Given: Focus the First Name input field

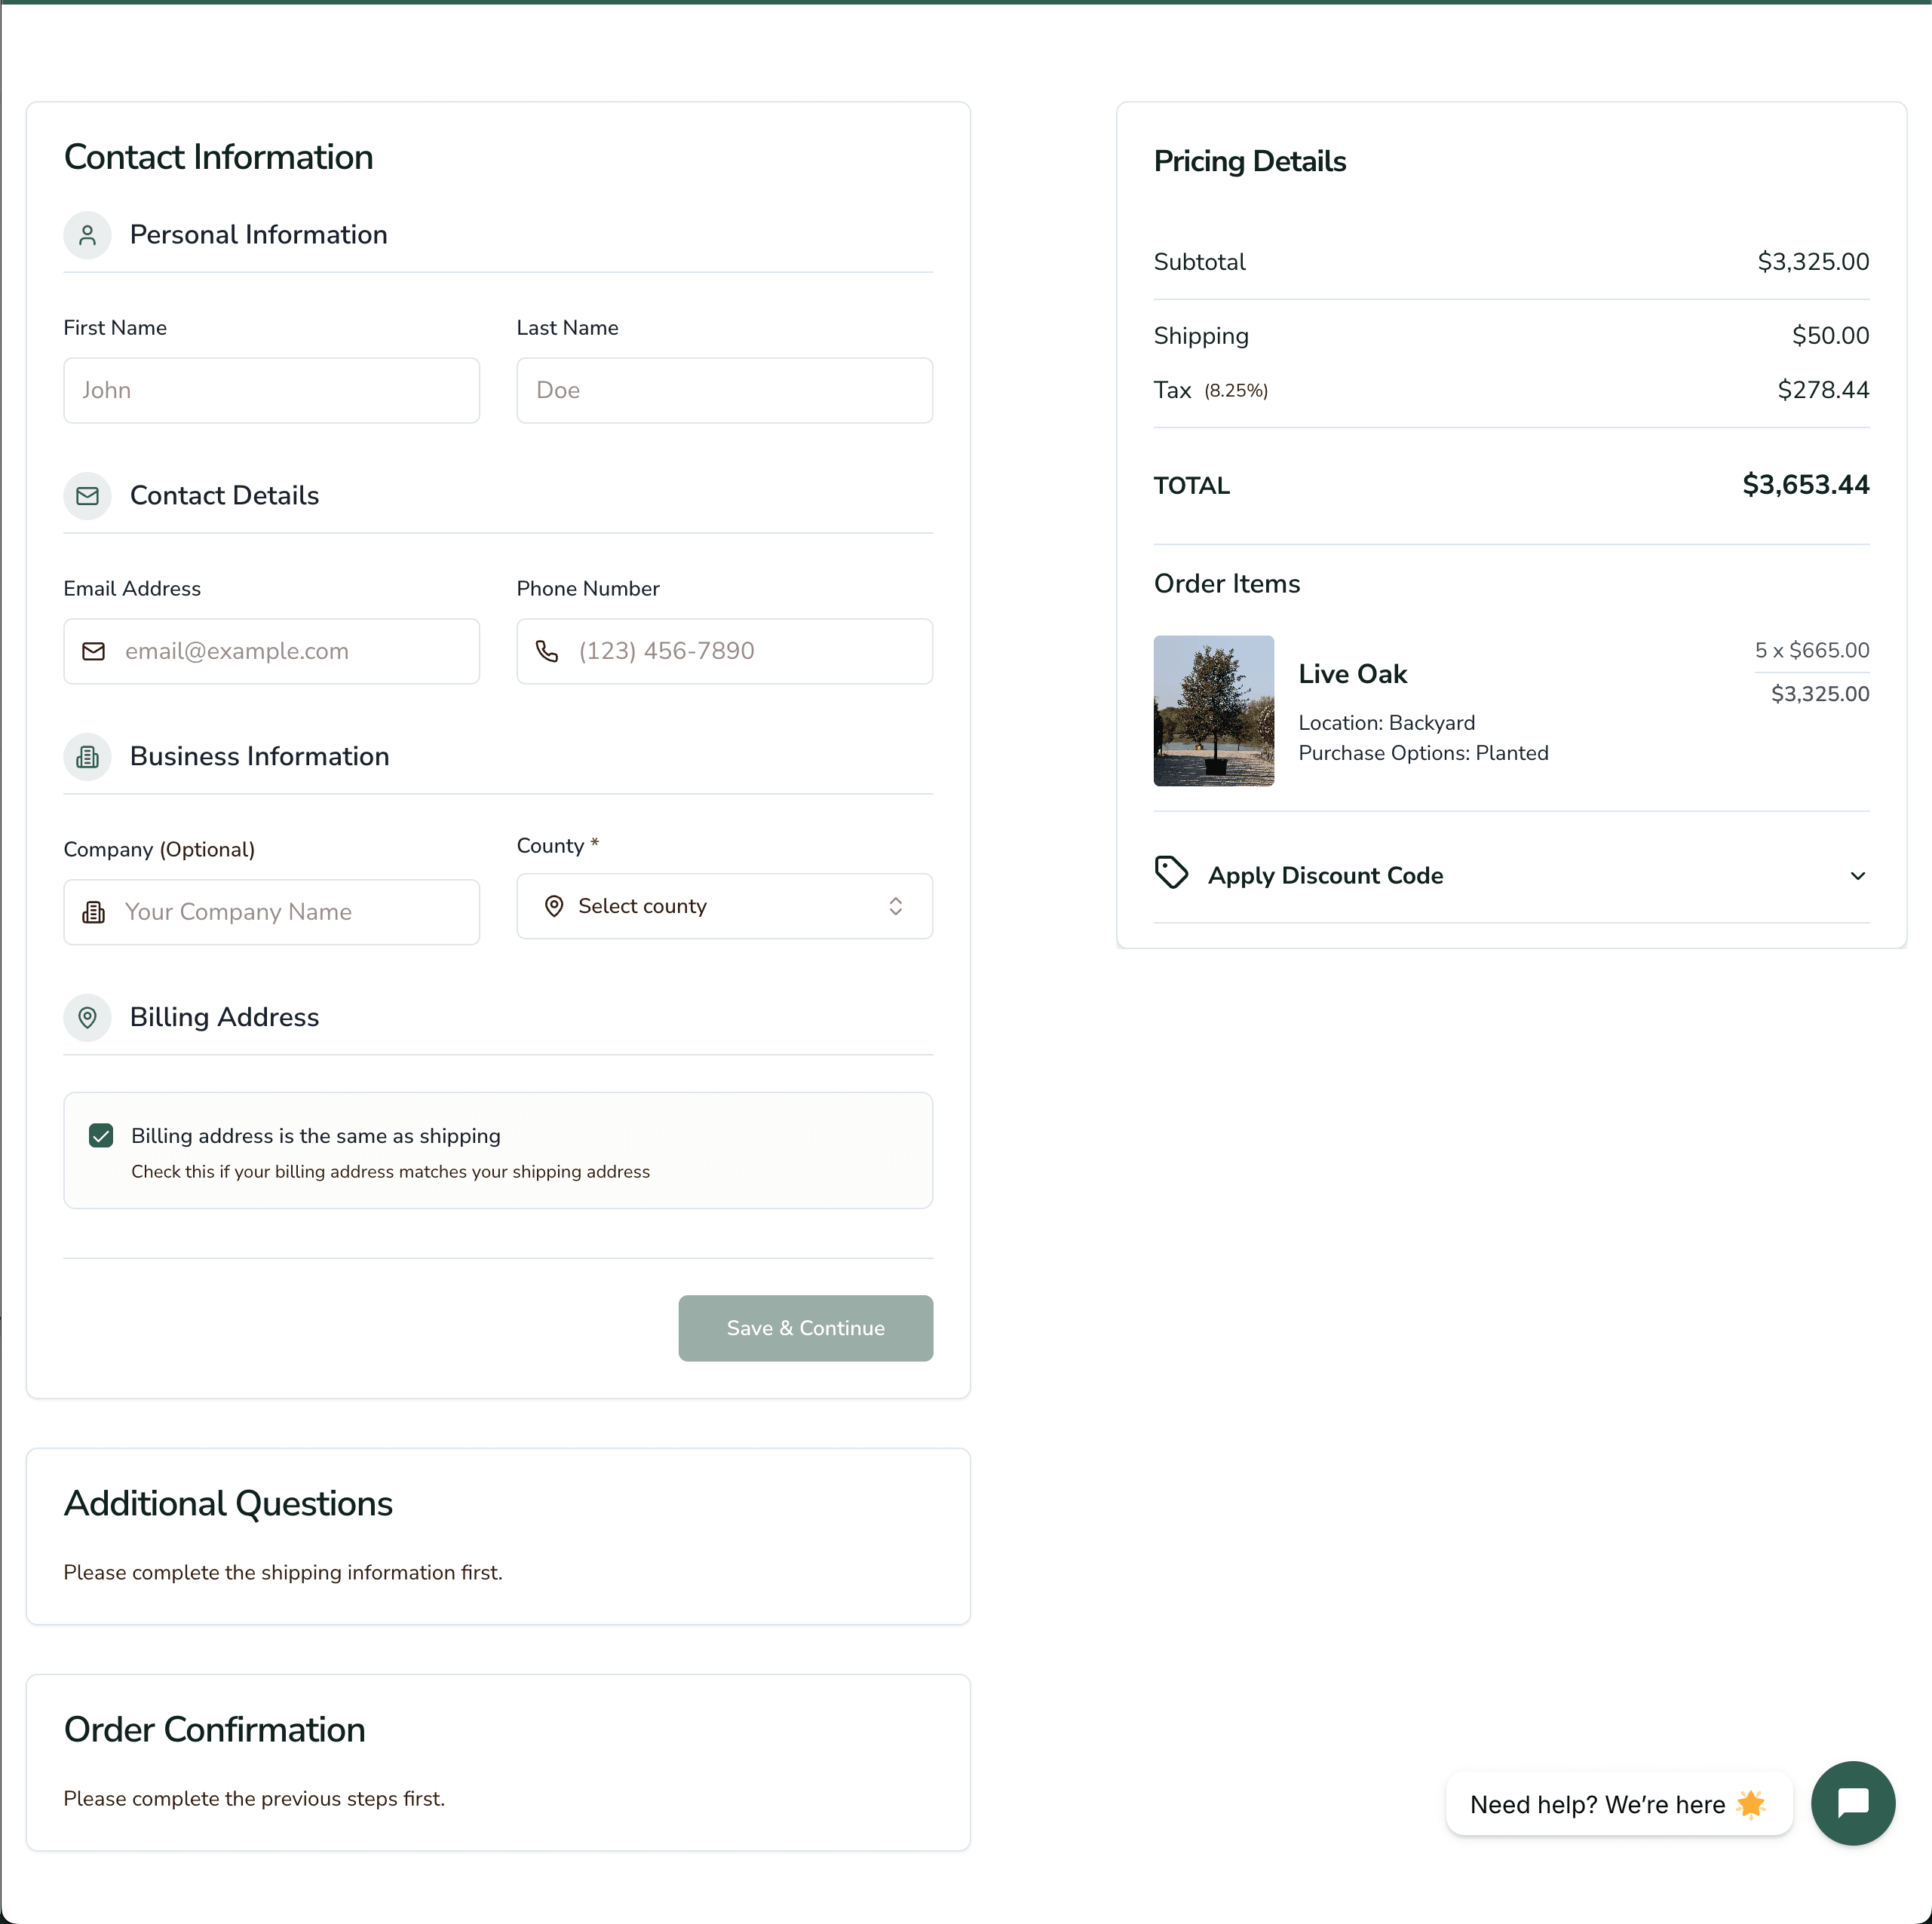Looking at the screenshot, I should tap(271, 391).
